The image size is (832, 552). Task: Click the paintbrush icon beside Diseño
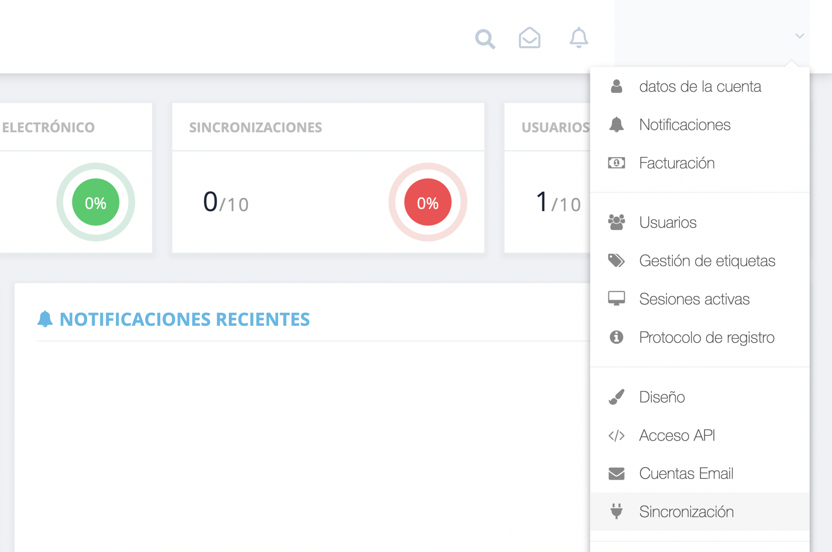click(x=616, y=397)
